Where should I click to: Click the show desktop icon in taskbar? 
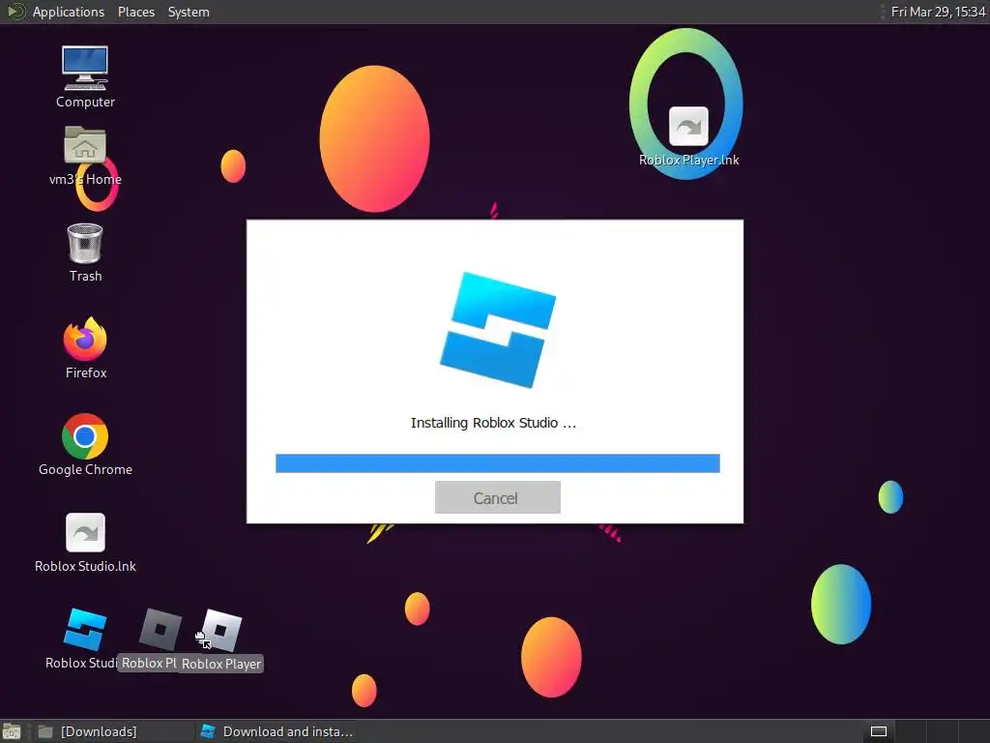(12, 731)
